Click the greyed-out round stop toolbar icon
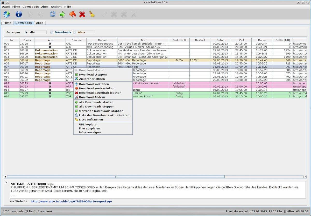This screenshot has width=311, height=216. click(41, 15)
